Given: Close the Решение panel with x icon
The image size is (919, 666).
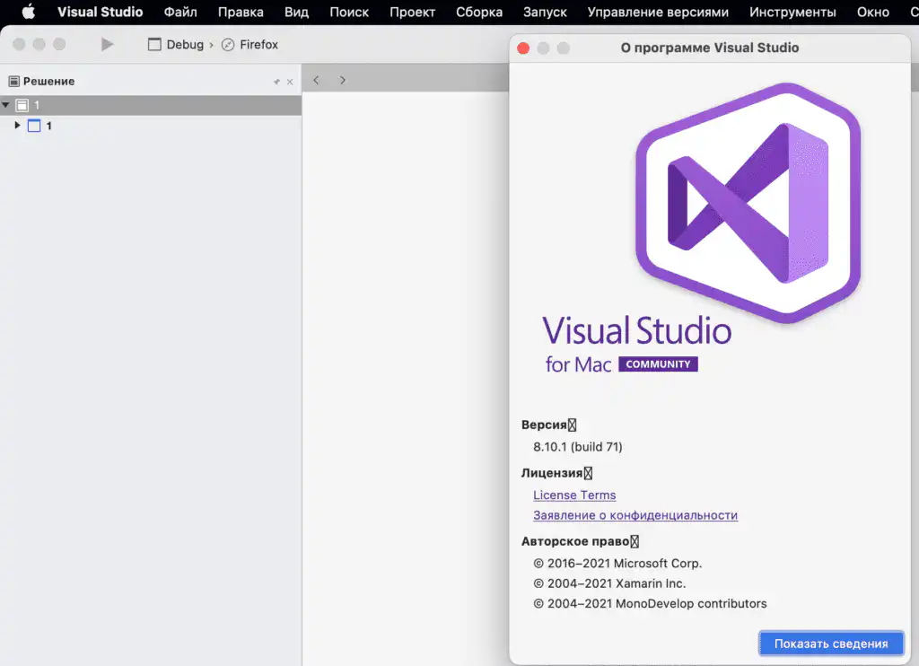Looking at the screenshot, I should pos(290,82).
